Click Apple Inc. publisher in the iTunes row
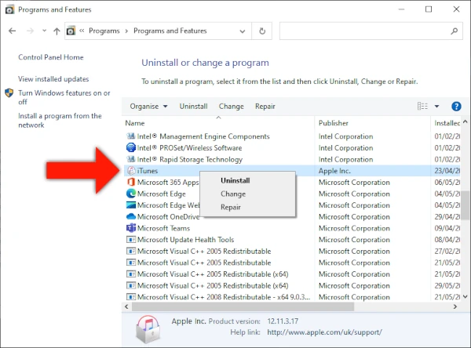The height and width of the screenshot is (348, 471). click(334, 171)
